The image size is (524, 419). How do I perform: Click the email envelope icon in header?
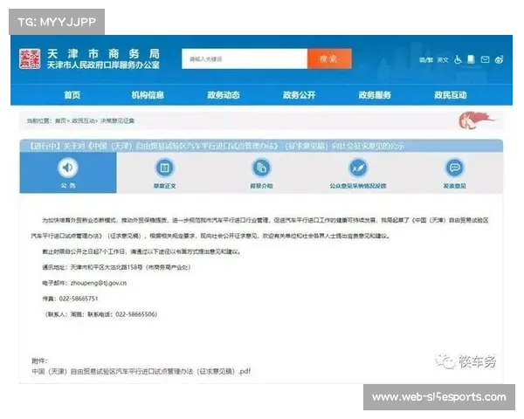click(x=485, y=59)
